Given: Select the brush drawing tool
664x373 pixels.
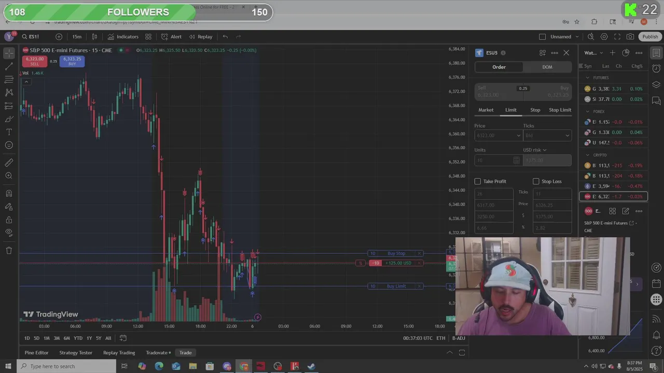Looking at the screenshot, I should click(9, 119).
